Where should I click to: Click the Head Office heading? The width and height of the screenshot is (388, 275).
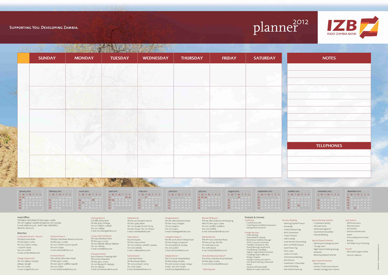point(24,217)
